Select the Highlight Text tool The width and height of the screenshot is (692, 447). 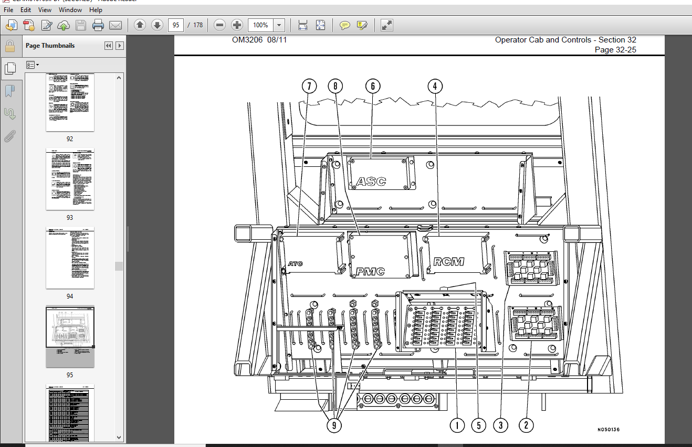(362, 25)
